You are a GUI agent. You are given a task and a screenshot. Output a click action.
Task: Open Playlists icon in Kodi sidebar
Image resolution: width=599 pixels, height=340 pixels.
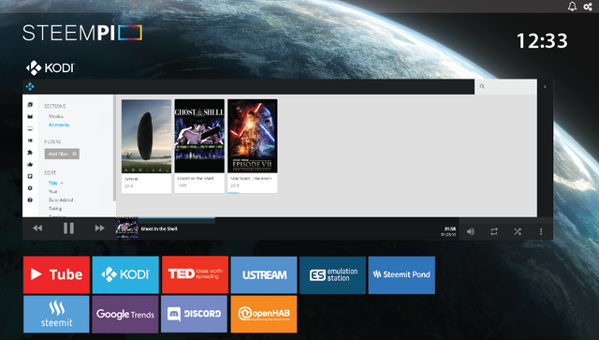tap(30, 176)
